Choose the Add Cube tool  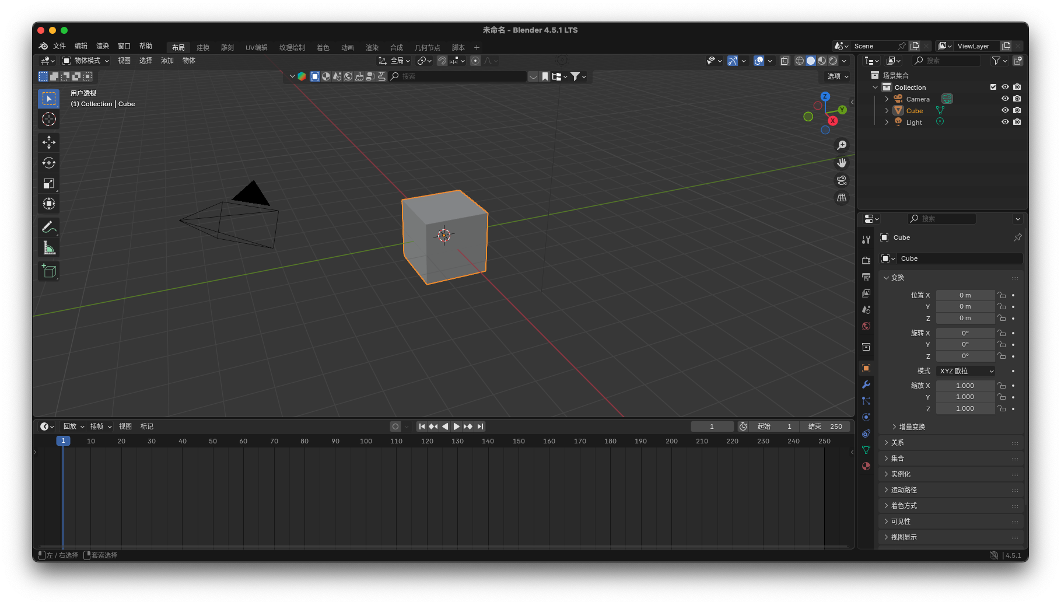(49, 271)
